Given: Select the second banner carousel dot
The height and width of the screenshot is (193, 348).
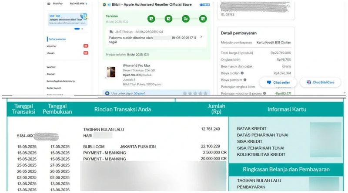Looking at the screenshot, I should (x=82, y=29).
